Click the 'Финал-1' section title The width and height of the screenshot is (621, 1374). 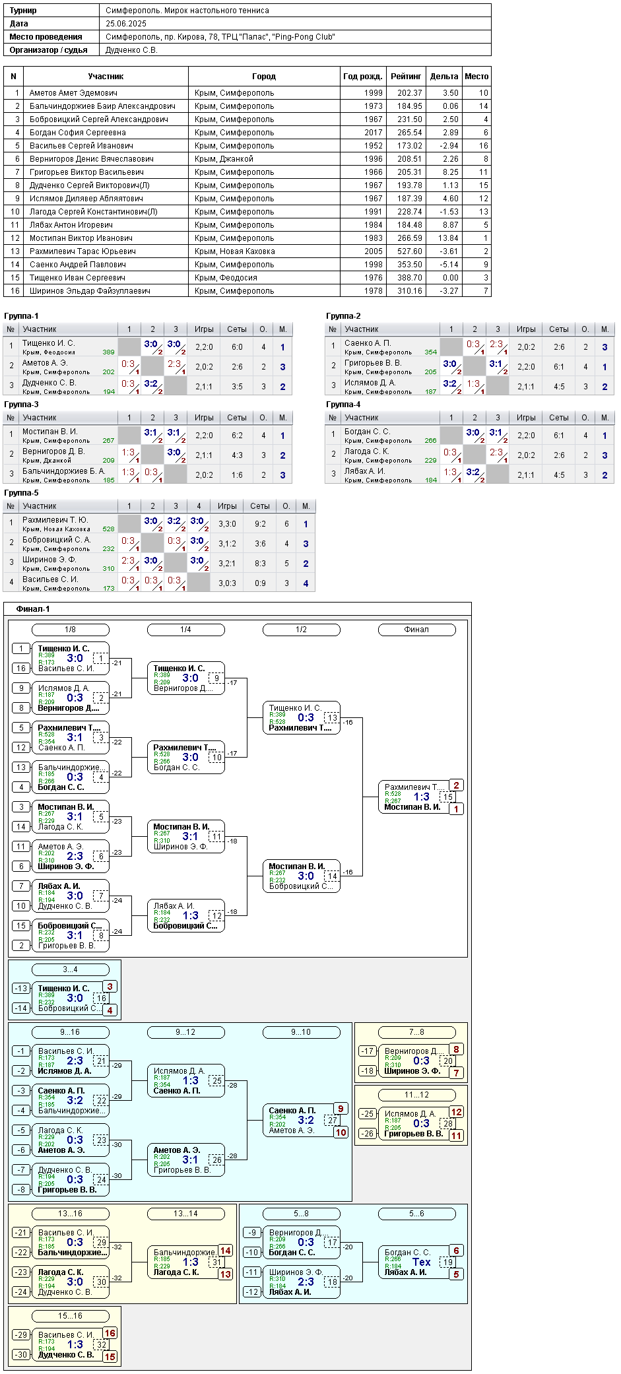tap(33, 609)
